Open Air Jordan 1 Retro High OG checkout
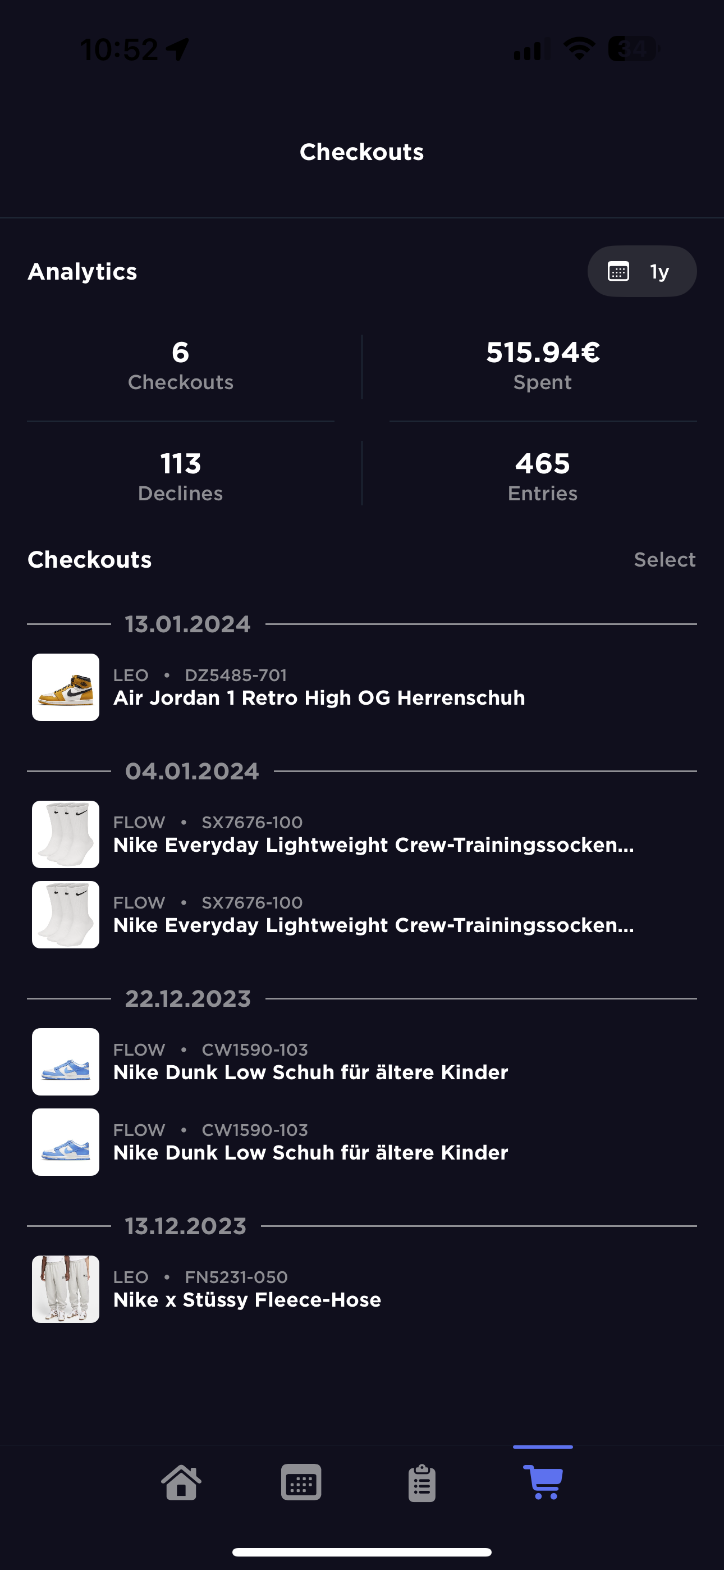 click(x=319, y=697)
